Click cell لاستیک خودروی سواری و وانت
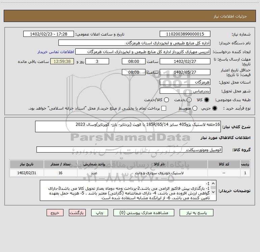The width and height of the screenshot is (260, 252). [159, 173]
